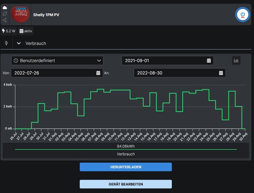The height and width of the screenshot is (193, 254).
Task: Click the HERUNTERLADEN download button
Action: pyautogui.click(x=126, y=167)
